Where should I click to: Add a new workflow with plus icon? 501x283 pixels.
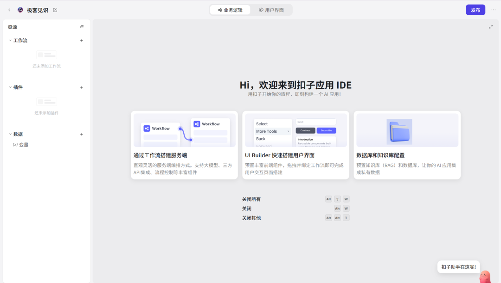click(x=82, y=40)
